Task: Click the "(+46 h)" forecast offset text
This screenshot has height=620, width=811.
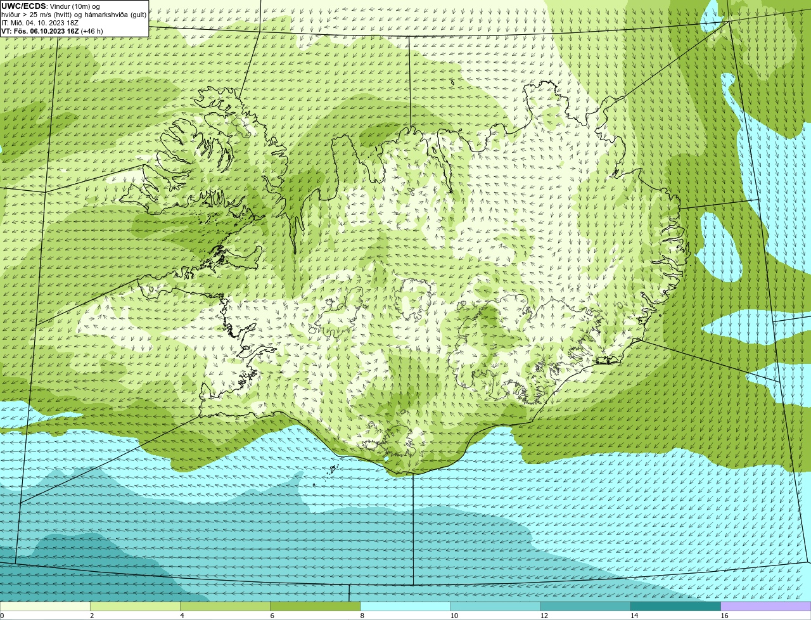Action: pyautogui.click(x=92, y=31)
